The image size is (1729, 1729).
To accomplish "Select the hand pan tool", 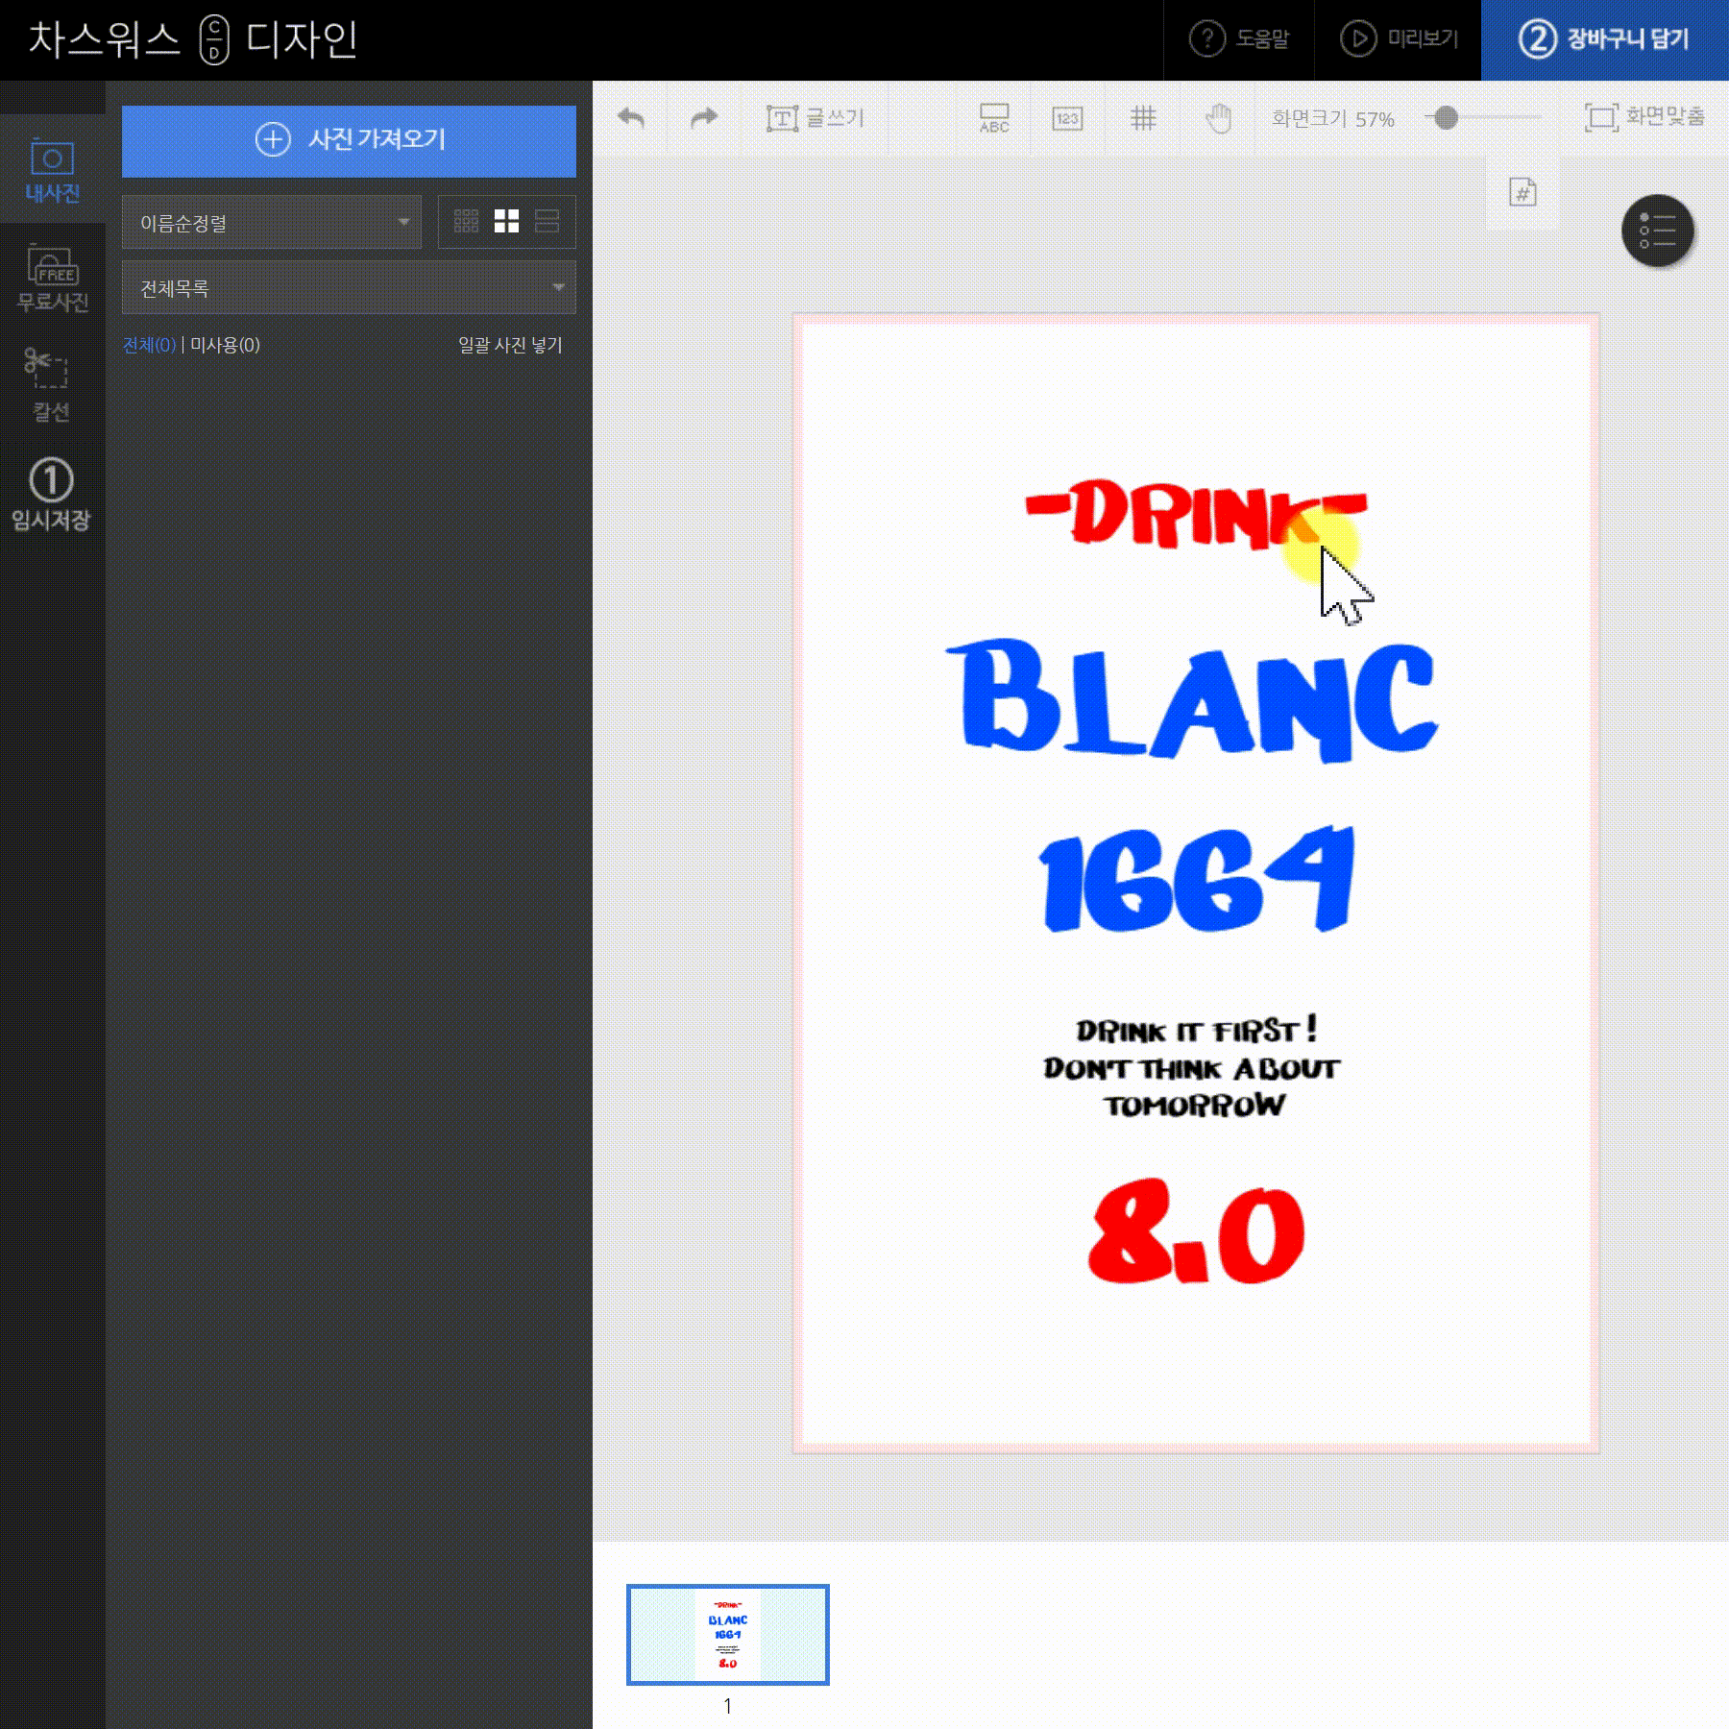I will [1218, 118].
